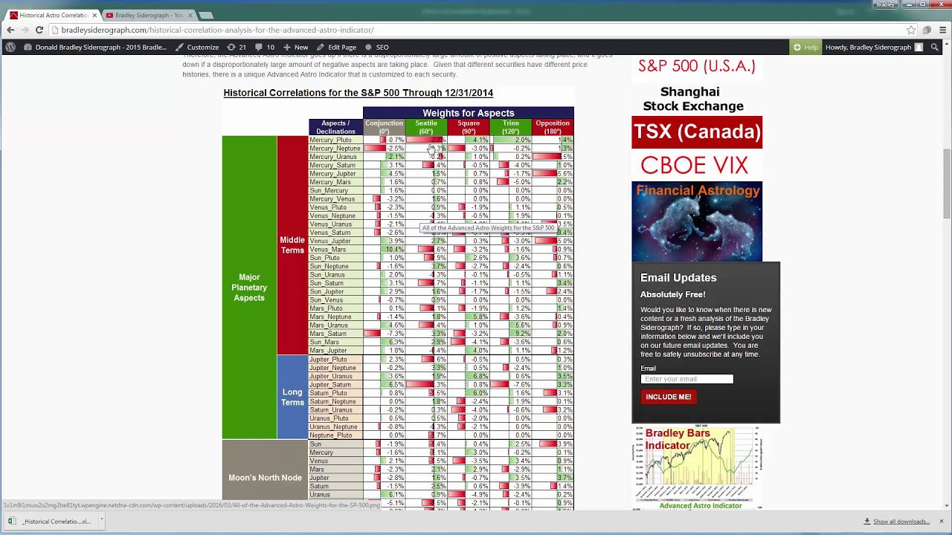Click the Middle Terms red cell
Image resolution: width=952 pixels, height=535 pixels.
292,245
